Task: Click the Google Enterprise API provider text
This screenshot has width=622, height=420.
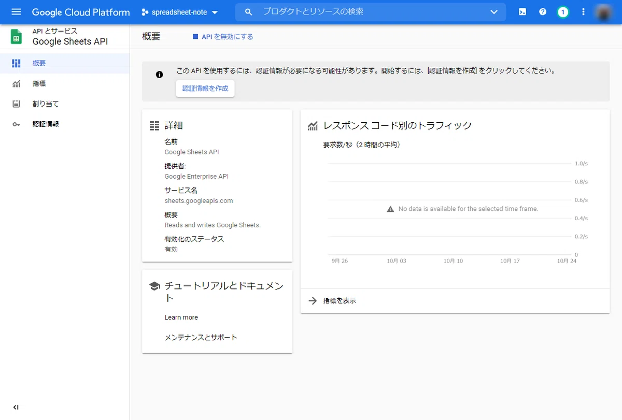Action: click(x=196, y=177)
